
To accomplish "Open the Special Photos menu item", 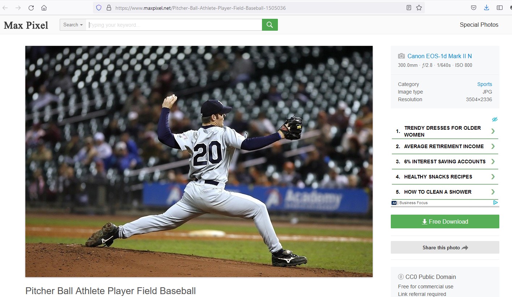I will (479, 25).
